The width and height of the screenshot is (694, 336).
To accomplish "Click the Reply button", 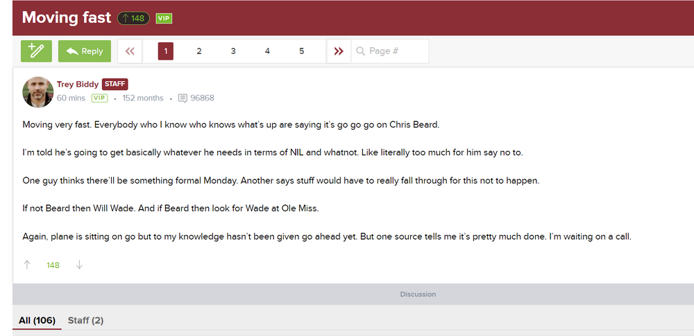I will pos(85,51).
